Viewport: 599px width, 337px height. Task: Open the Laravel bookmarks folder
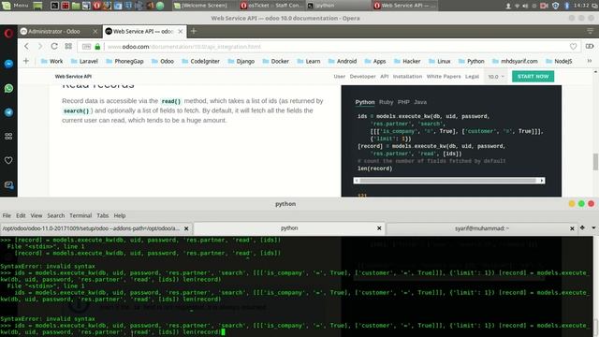pyautogui.click(x=84, y=61)
